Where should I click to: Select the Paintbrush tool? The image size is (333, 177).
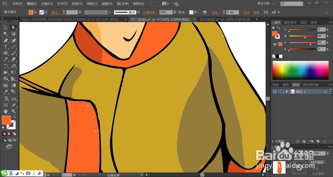(x=13, y=53)
